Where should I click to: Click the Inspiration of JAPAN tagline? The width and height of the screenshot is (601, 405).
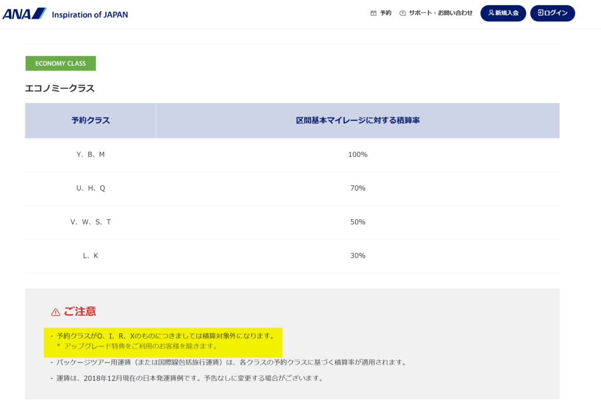pos(90,14)
